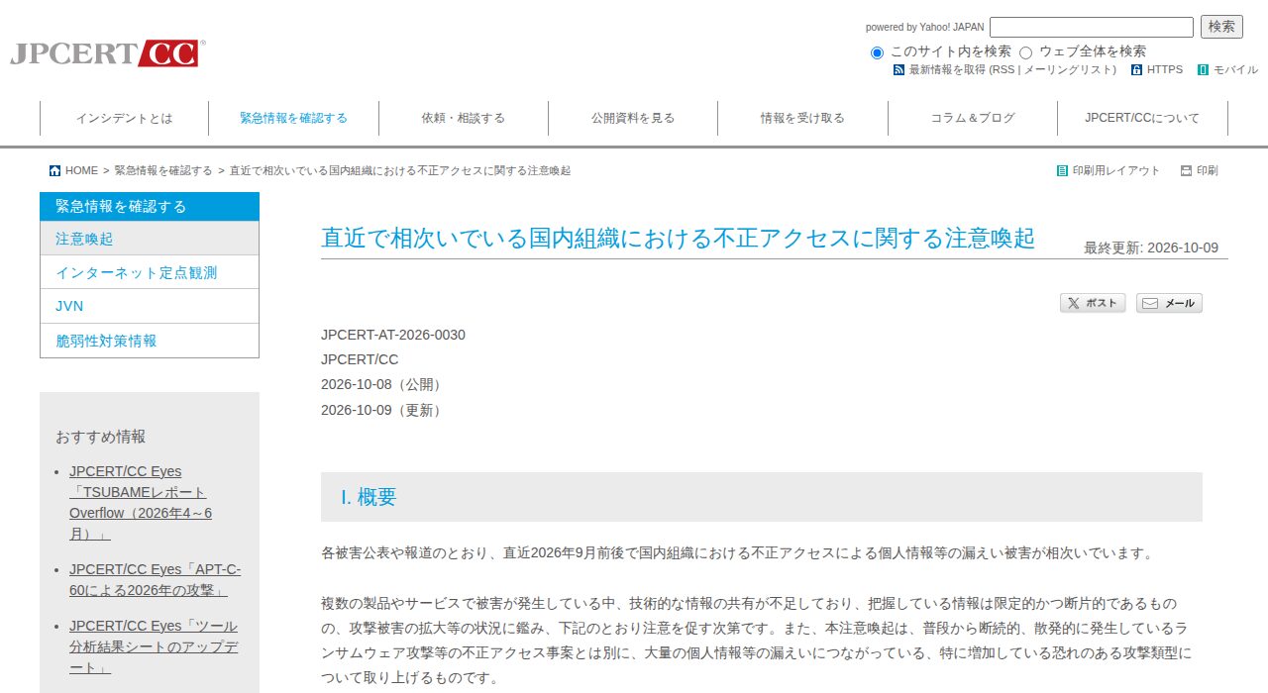
Task: Open the コラム＆ブログ menu
Action: tap(973, 118)
